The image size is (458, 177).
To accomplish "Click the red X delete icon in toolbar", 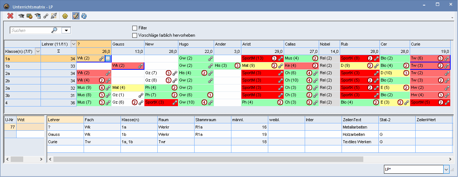I will point(10,16).
